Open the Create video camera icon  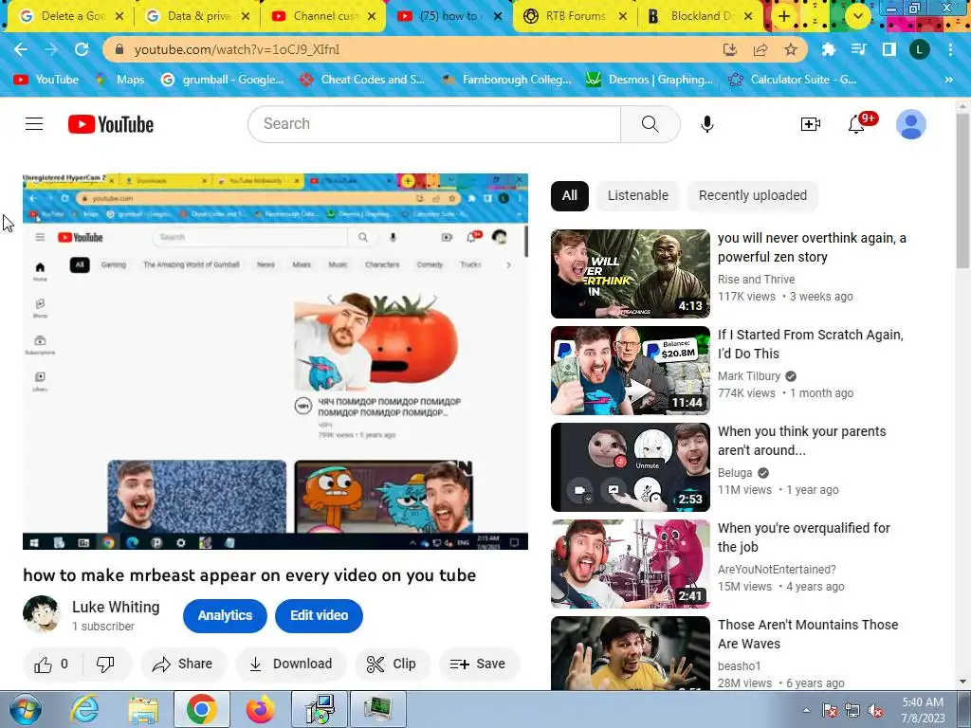[x=810, y=124]
